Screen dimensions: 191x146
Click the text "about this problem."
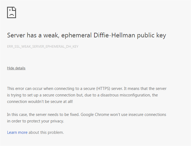(x=46, y=132)
